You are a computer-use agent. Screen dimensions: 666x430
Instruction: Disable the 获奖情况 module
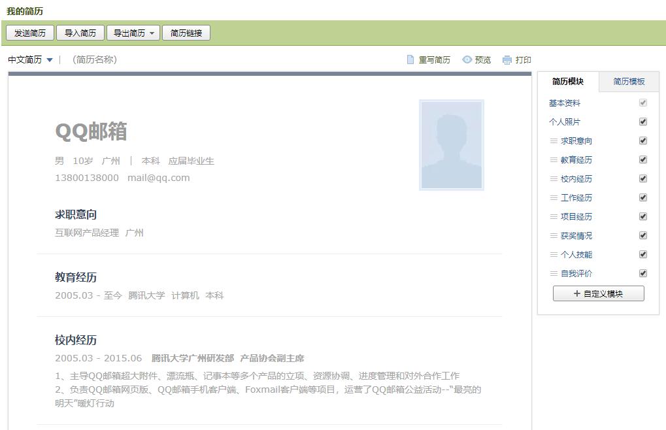[x=642, y=235]
